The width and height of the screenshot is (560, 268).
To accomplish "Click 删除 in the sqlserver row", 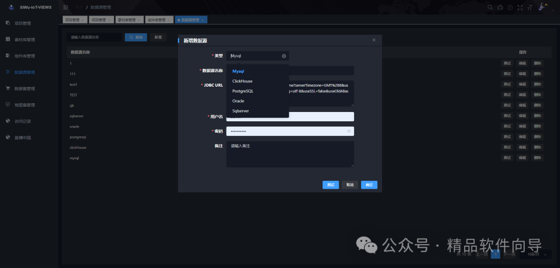I will click(x=538, y=116).
